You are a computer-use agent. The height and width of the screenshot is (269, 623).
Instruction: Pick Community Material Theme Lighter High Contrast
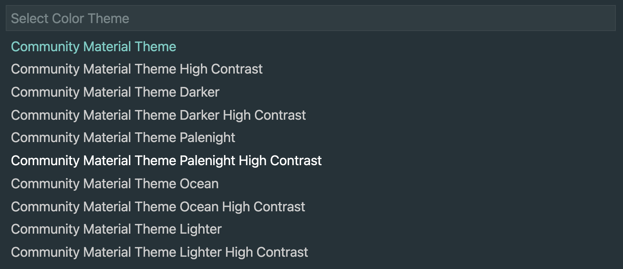160,252
